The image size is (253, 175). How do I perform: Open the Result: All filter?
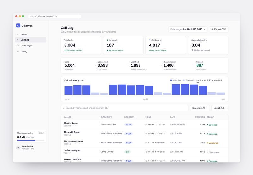[220, 108]
